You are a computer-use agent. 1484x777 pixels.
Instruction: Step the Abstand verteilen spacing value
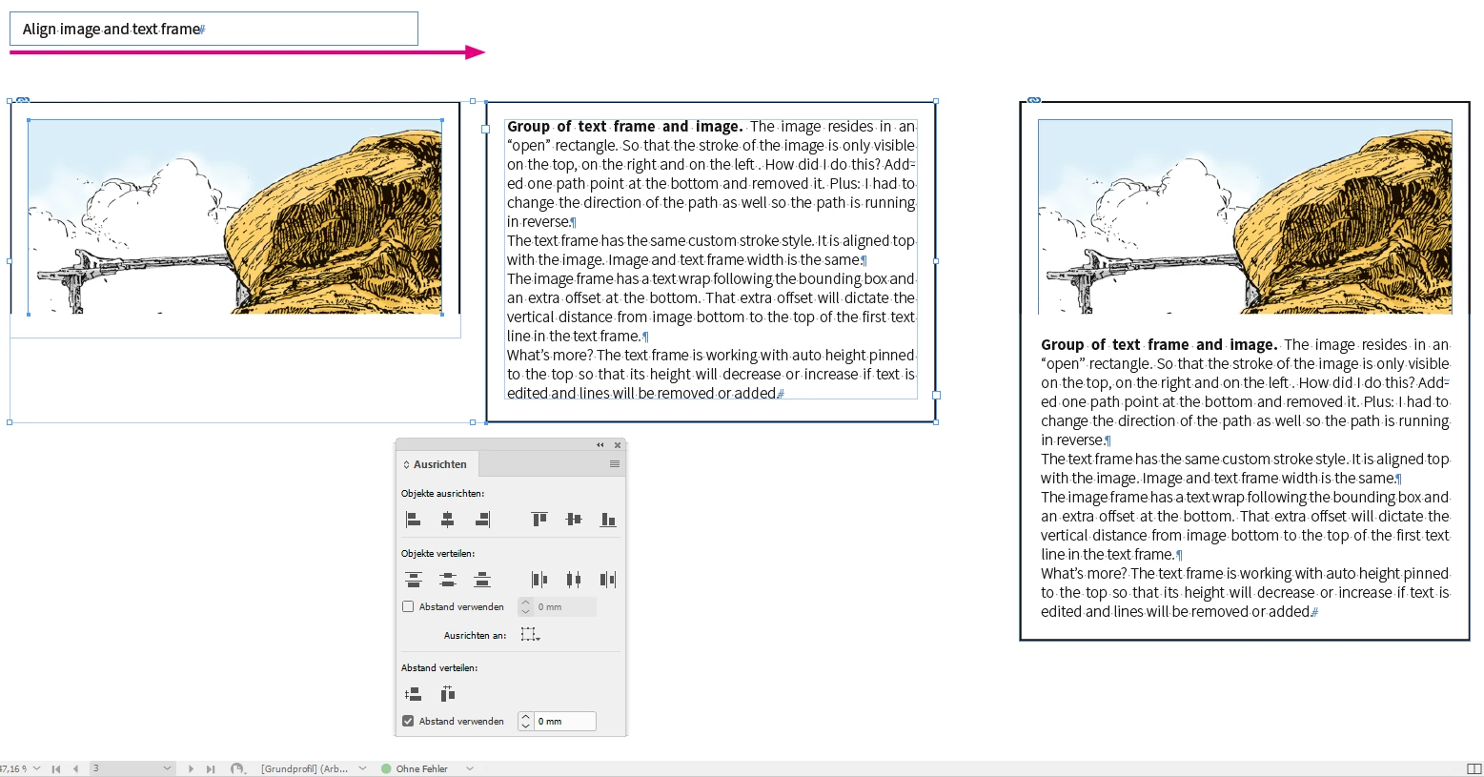tap(525, 722)
